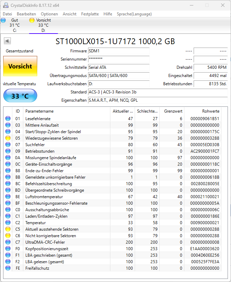Click the yellow orb beside Aktuell ausstehende Sektoren

pos(8,229)
